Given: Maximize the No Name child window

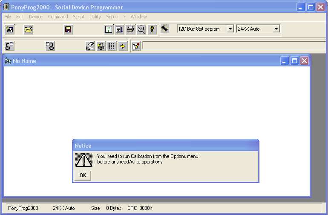Looking at the screenshot, I should (x=294, y=61).
